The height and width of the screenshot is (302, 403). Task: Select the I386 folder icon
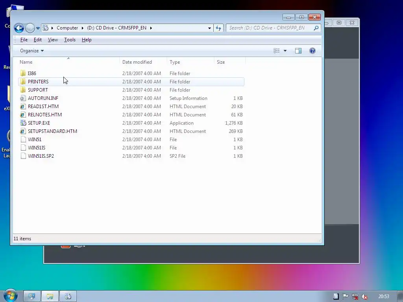(x=23, y=74)
